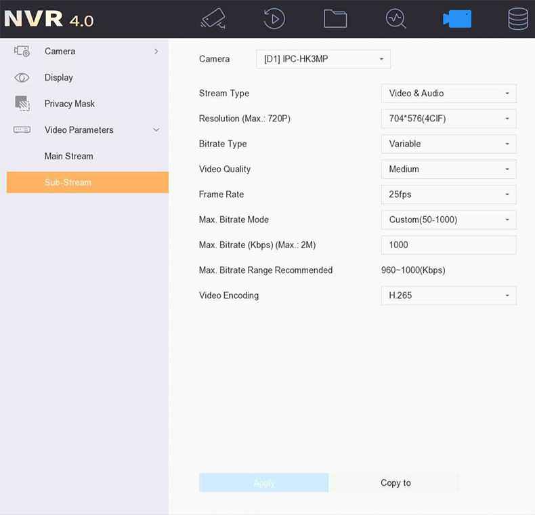This screenshot has width=535, height=515.
Task: Open the Video Encoding dropdown
Action: tap(448, 295)
